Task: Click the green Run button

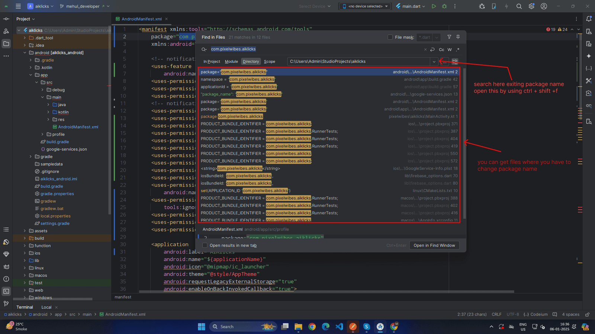Action: point(434,6)
